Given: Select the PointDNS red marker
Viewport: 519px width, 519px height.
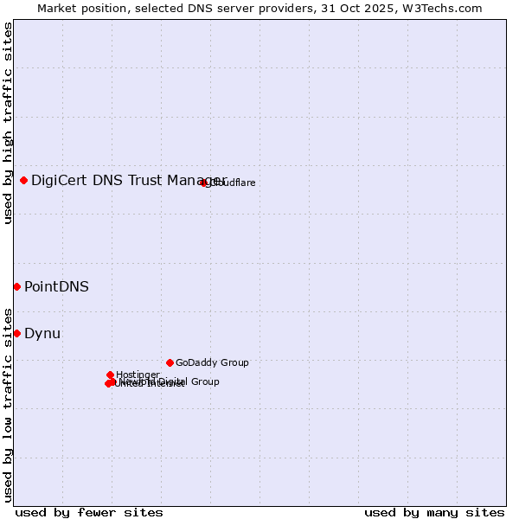Looking at the screenshot, I should click(x=16, y=286).
